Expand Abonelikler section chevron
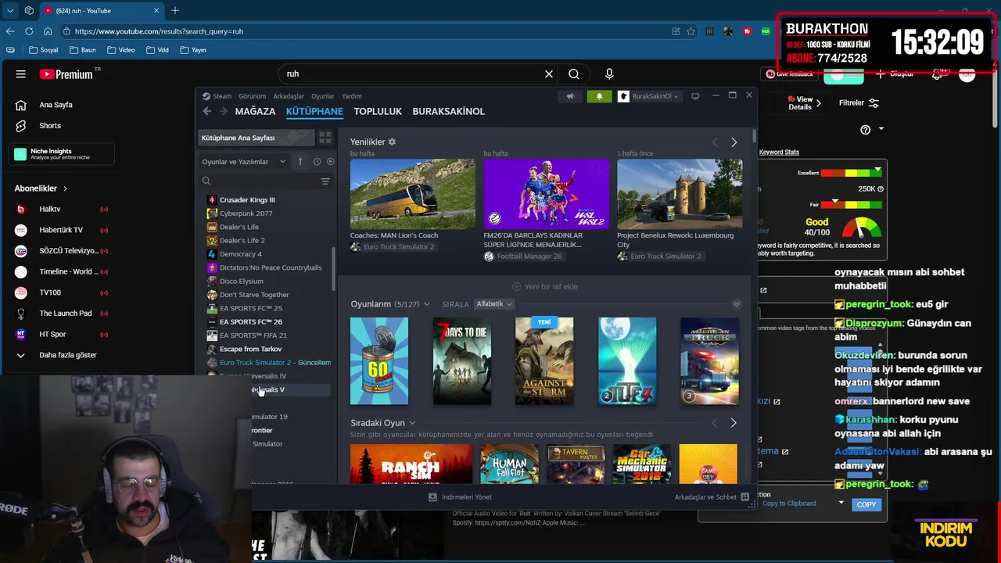The image size is (1001, 563). tap(66, 188)
